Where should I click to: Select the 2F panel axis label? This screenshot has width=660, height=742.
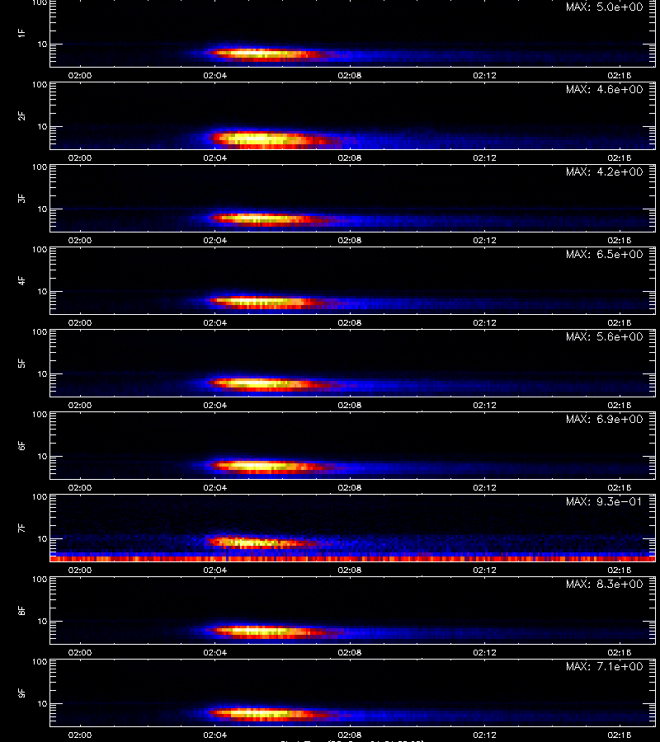point(21,116)
